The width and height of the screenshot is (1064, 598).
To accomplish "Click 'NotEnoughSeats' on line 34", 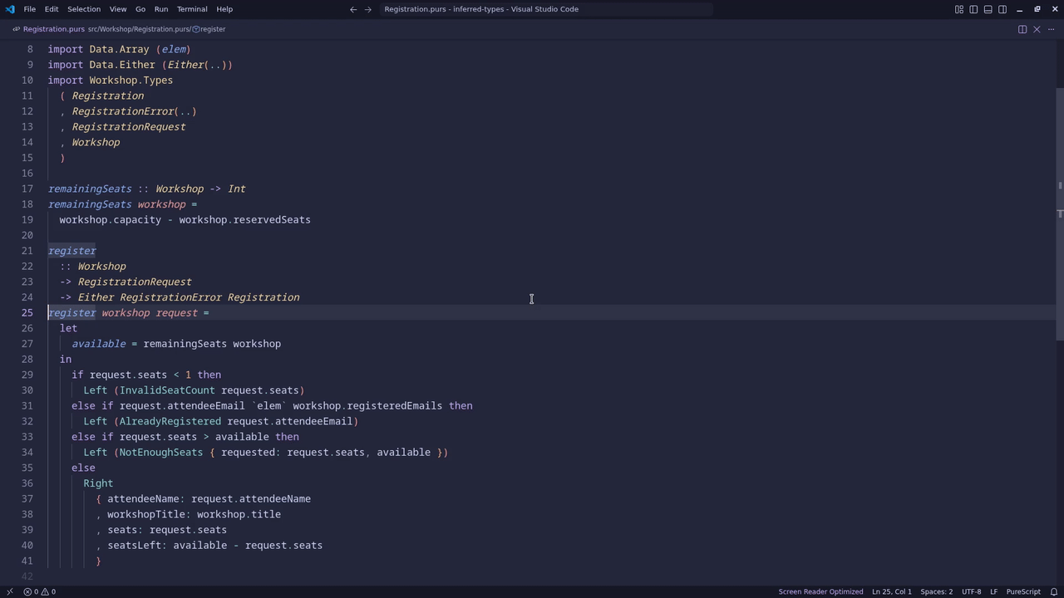I will 161,453.
